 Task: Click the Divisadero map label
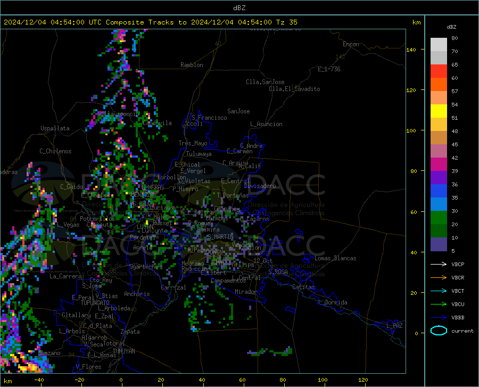[x=260, y=186]
